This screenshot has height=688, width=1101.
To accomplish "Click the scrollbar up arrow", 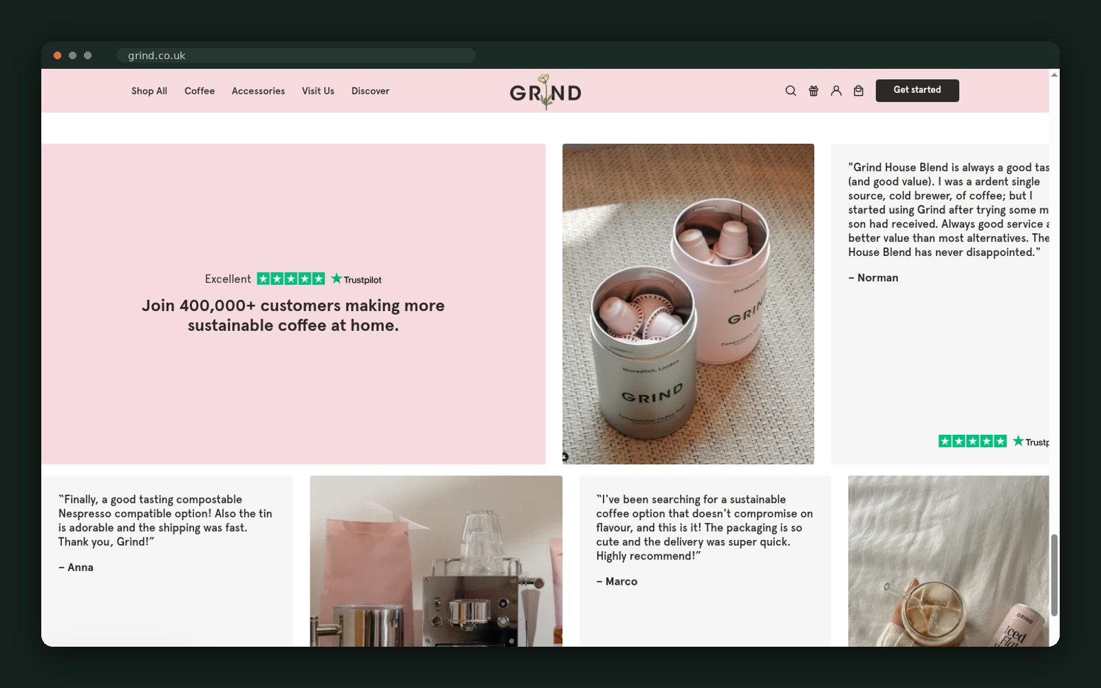I will [x=1054, y=74].
